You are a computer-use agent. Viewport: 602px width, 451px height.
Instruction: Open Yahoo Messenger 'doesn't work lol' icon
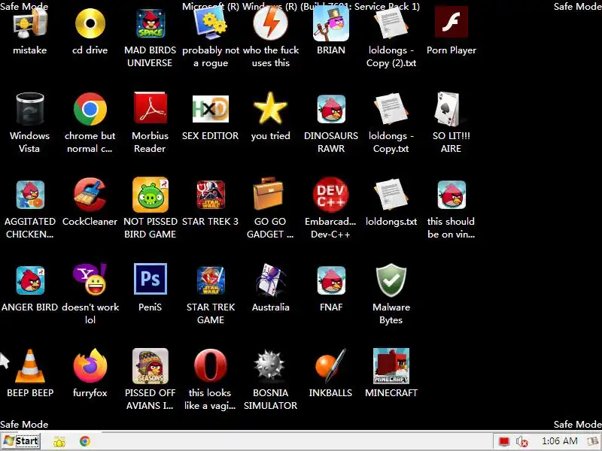click(90, 279)
